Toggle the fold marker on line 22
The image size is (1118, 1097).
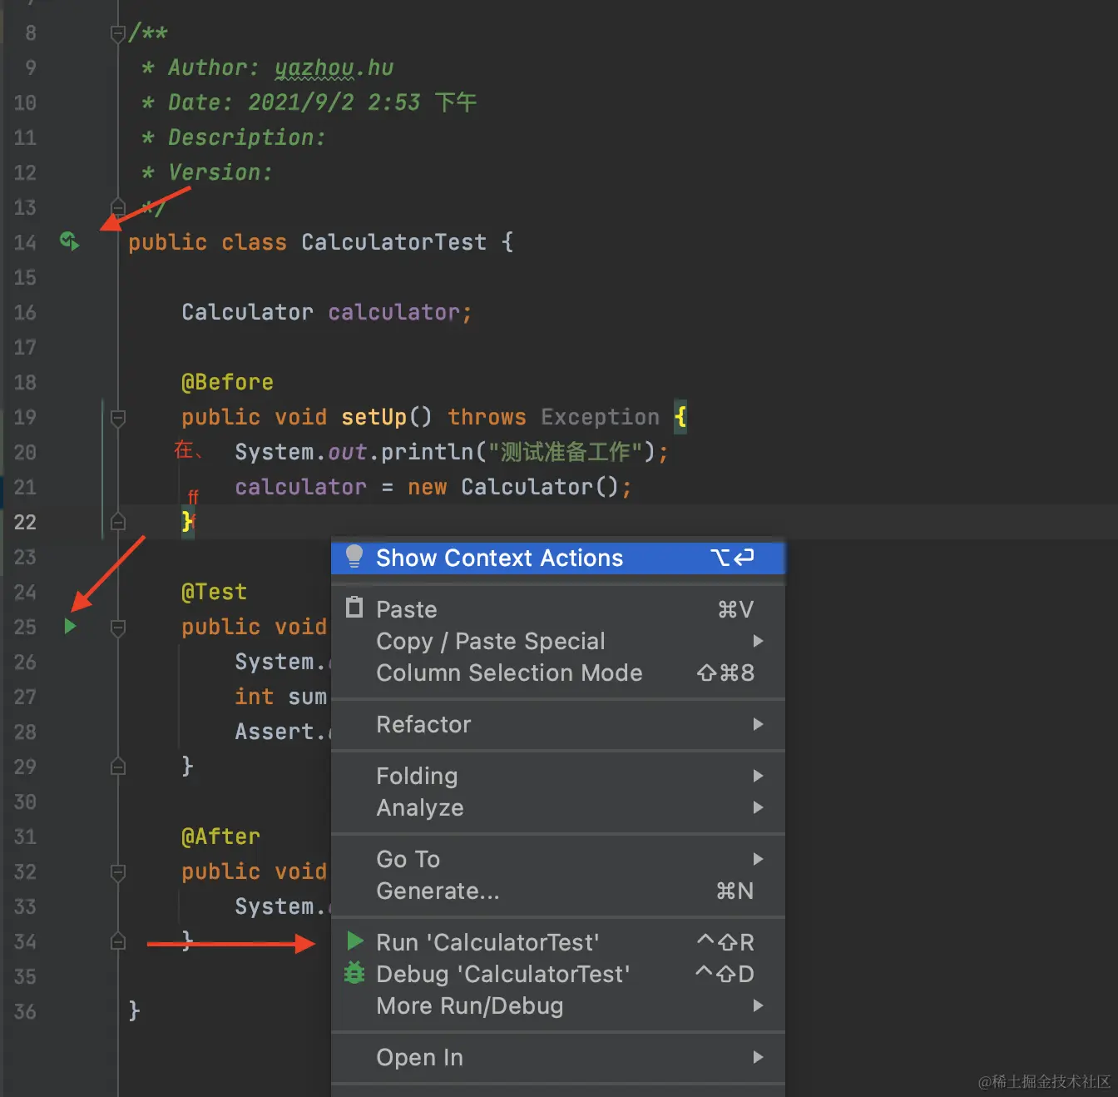[117, 522]
